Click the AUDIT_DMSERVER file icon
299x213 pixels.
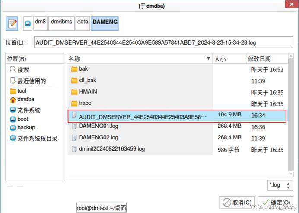point(74,115)
